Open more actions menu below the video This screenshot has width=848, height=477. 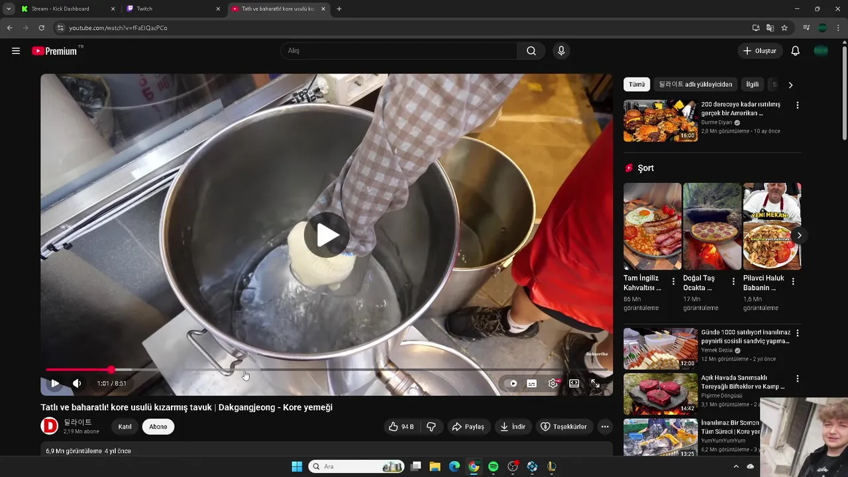pos(605,427)
